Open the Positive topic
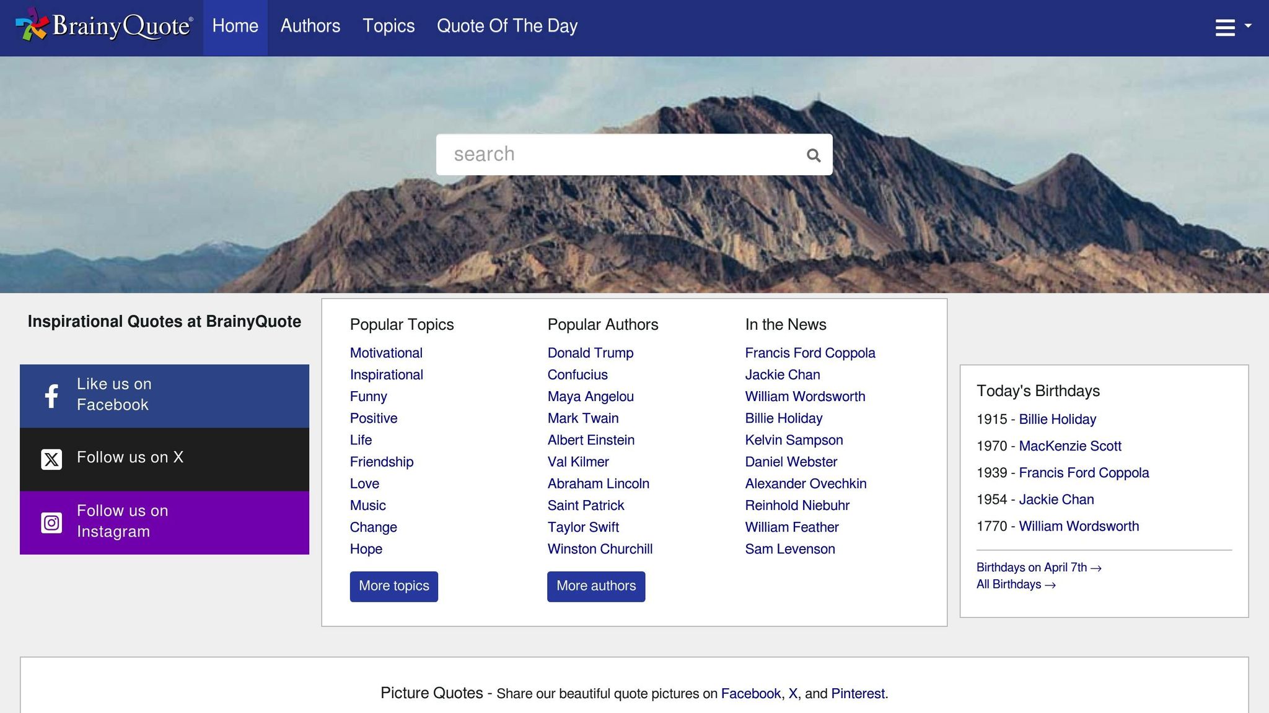 point(374,418)
